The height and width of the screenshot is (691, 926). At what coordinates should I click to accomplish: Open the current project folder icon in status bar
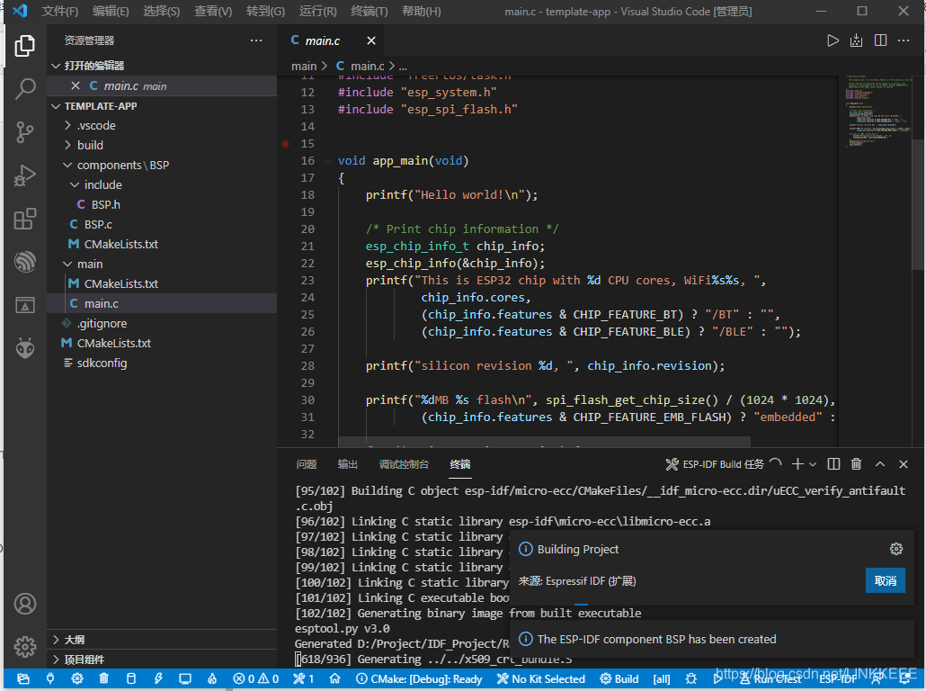click(x=23, y=678)
